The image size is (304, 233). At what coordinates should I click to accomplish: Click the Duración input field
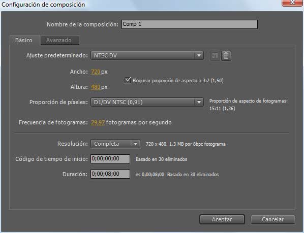click(x=110, y=174)
